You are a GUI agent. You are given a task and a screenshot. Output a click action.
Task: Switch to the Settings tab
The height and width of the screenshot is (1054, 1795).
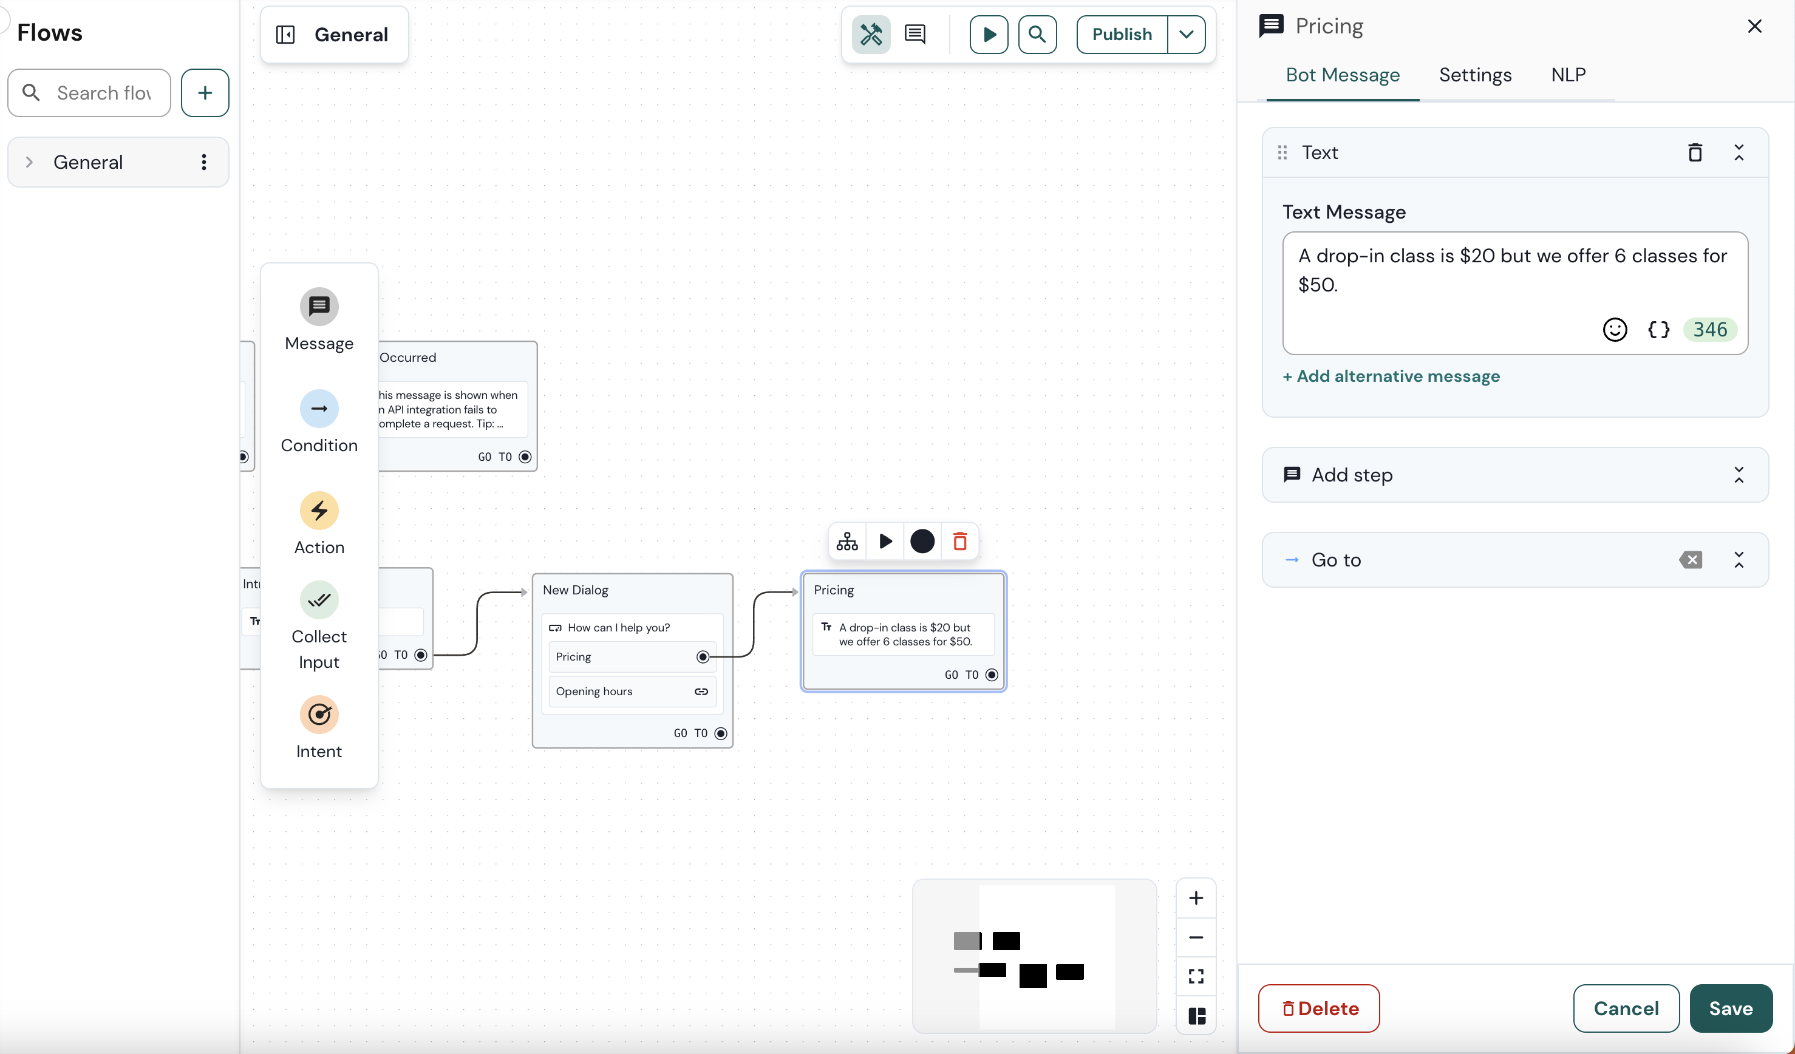tap(1475, 75)
